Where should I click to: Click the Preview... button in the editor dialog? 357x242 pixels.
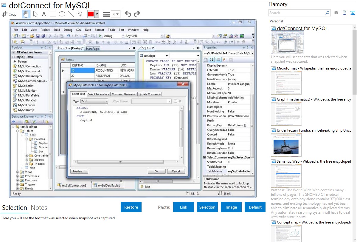79,171
